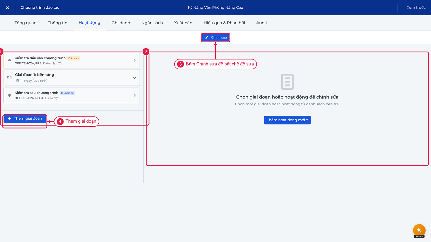
Task: Open Hiệu quả & Phản hồi tab
Action: click(224, 23)
